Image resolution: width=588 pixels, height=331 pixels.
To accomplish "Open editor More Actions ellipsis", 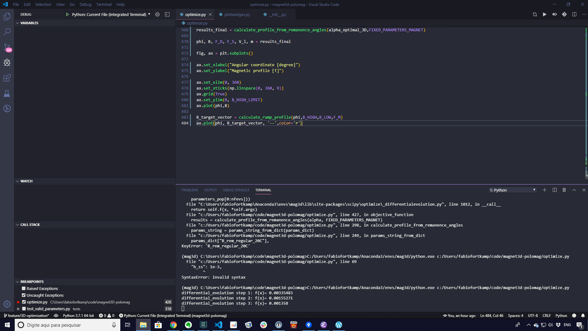I will (584, 14).
